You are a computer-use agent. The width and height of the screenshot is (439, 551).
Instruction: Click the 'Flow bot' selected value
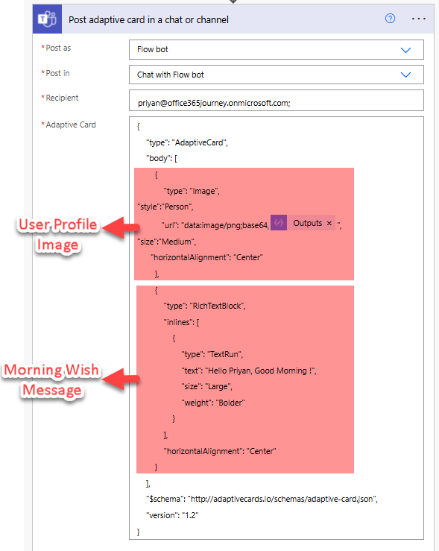[153, 49]
